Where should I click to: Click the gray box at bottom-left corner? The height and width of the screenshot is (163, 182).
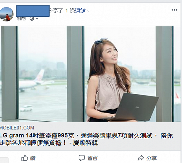tap(4, 160)
